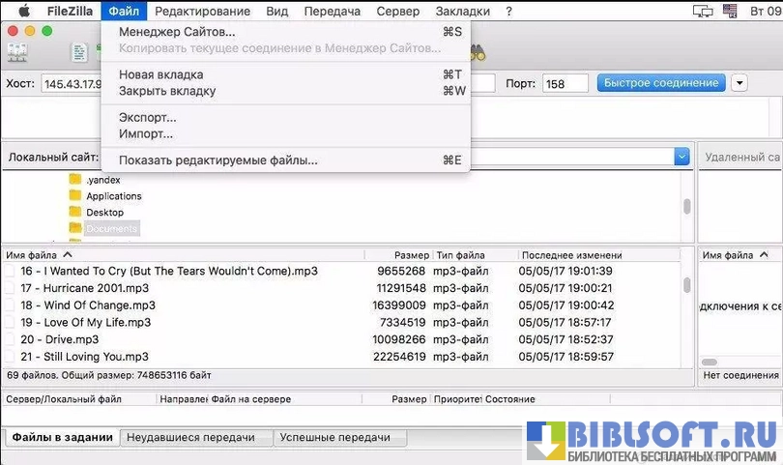Screen dimensions: 783x465
Task: Click 'Экспорт...' in the open menu
Action: 147,118
